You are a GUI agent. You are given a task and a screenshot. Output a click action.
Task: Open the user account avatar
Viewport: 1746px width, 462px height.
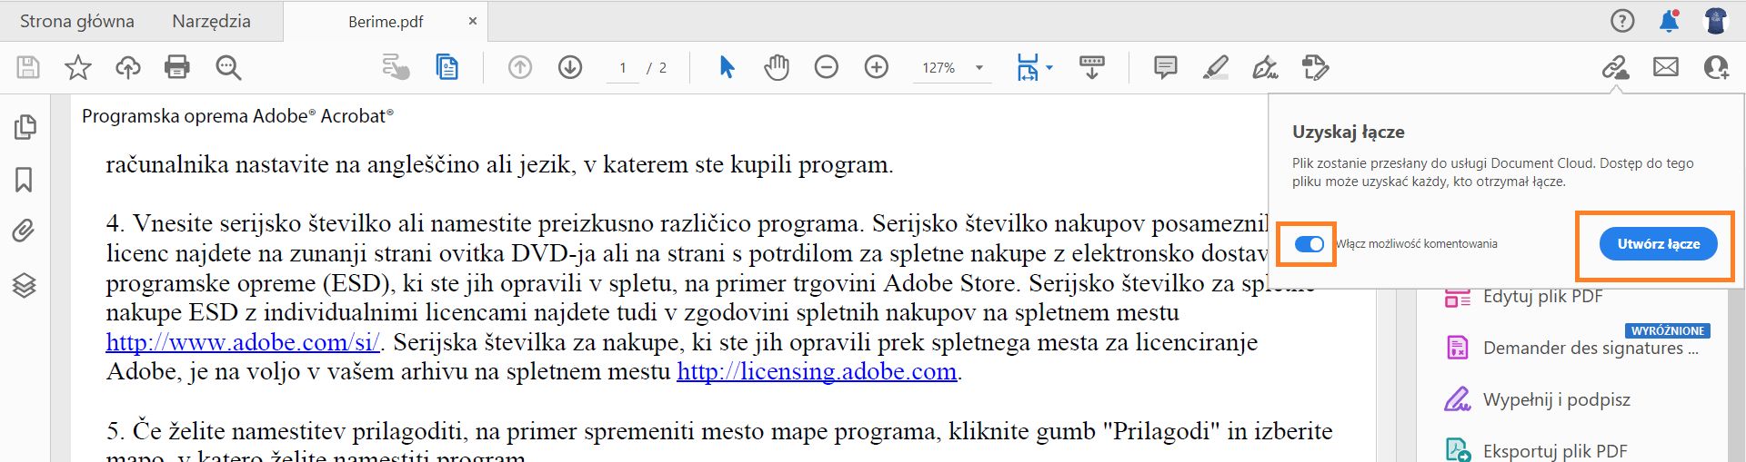1716,21
